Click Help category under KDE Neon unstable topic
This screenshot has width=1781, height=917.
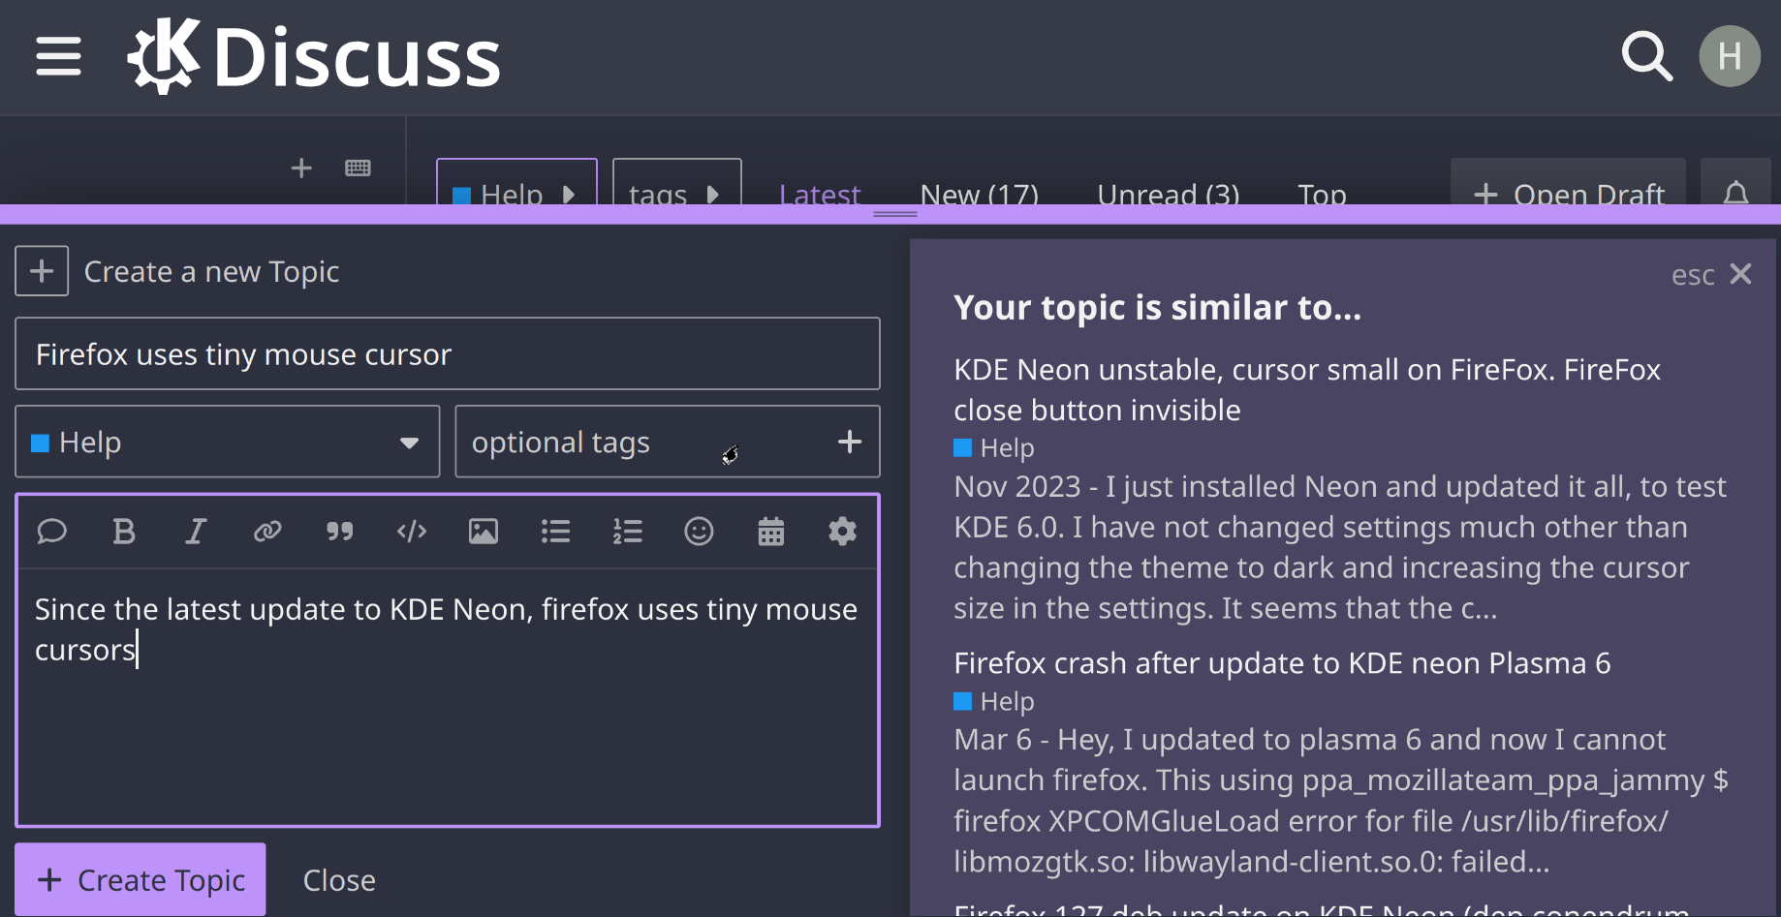point(994,448)
